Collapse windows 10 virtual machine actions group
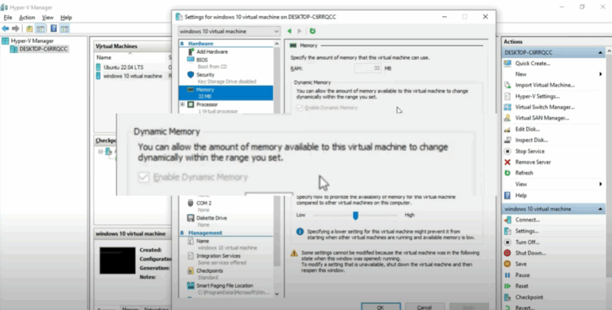This screenshot has width=612, height=310. point(600,209)
